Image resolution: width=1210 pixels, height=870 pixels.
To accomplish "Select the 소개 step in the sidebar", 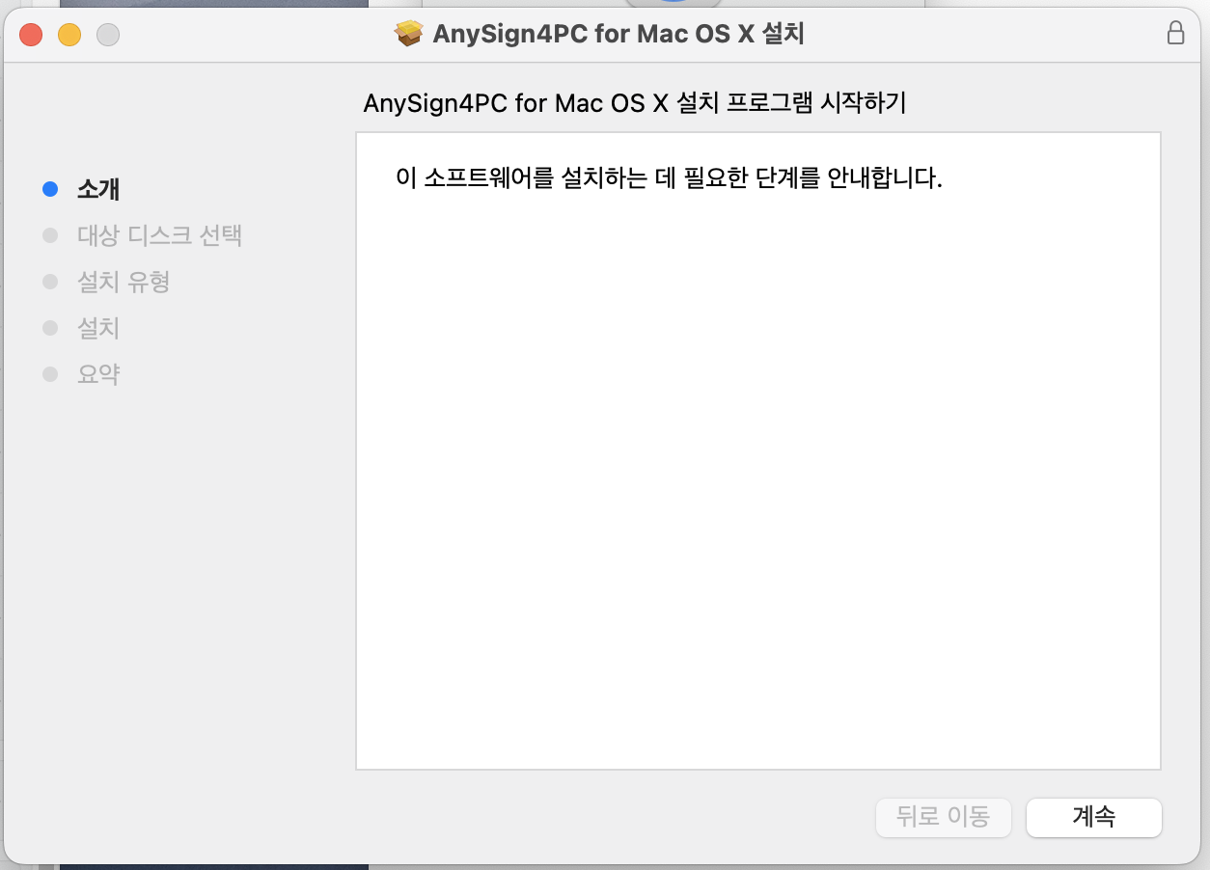I will click(98, 189).
